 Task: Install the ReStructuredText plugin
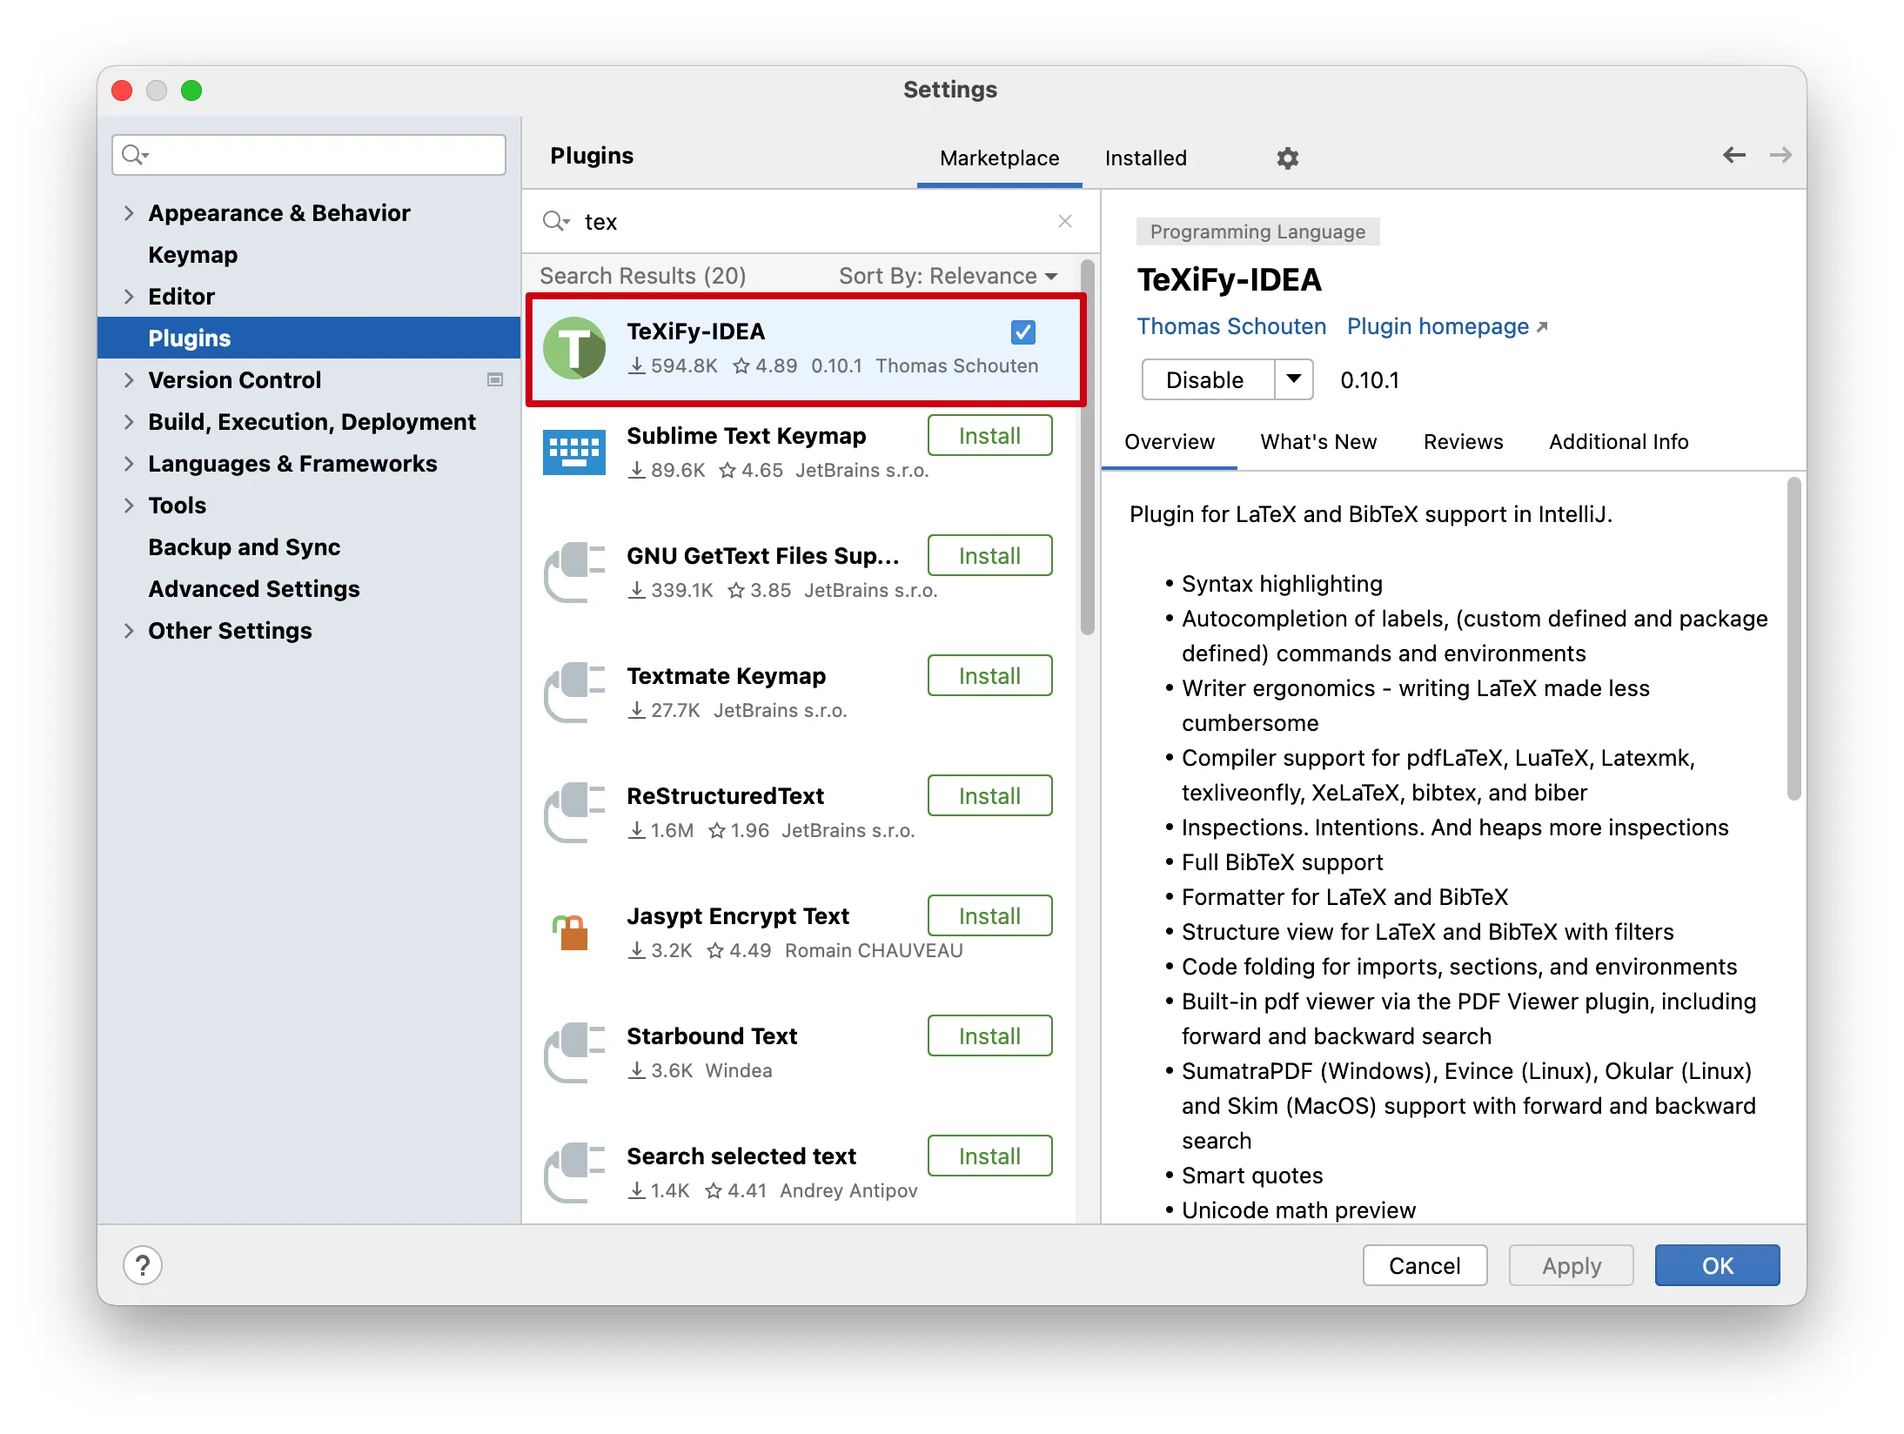(x=989, y=795)
